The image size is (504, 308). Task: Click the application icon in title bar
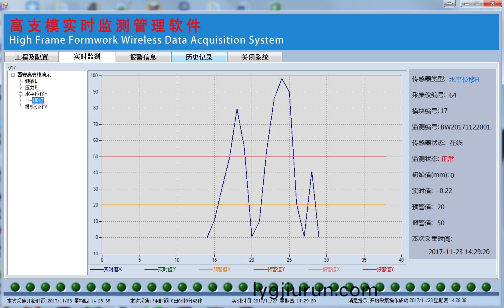[5, 4]
